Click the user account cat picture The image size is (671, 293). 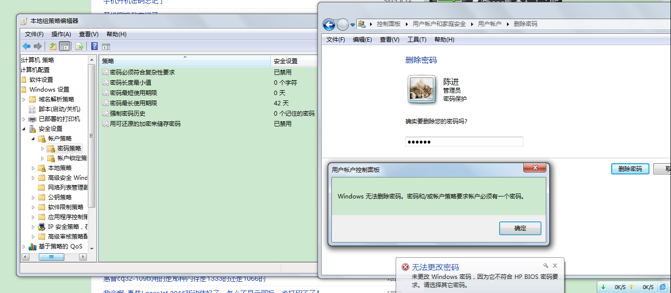pos(422,89)
